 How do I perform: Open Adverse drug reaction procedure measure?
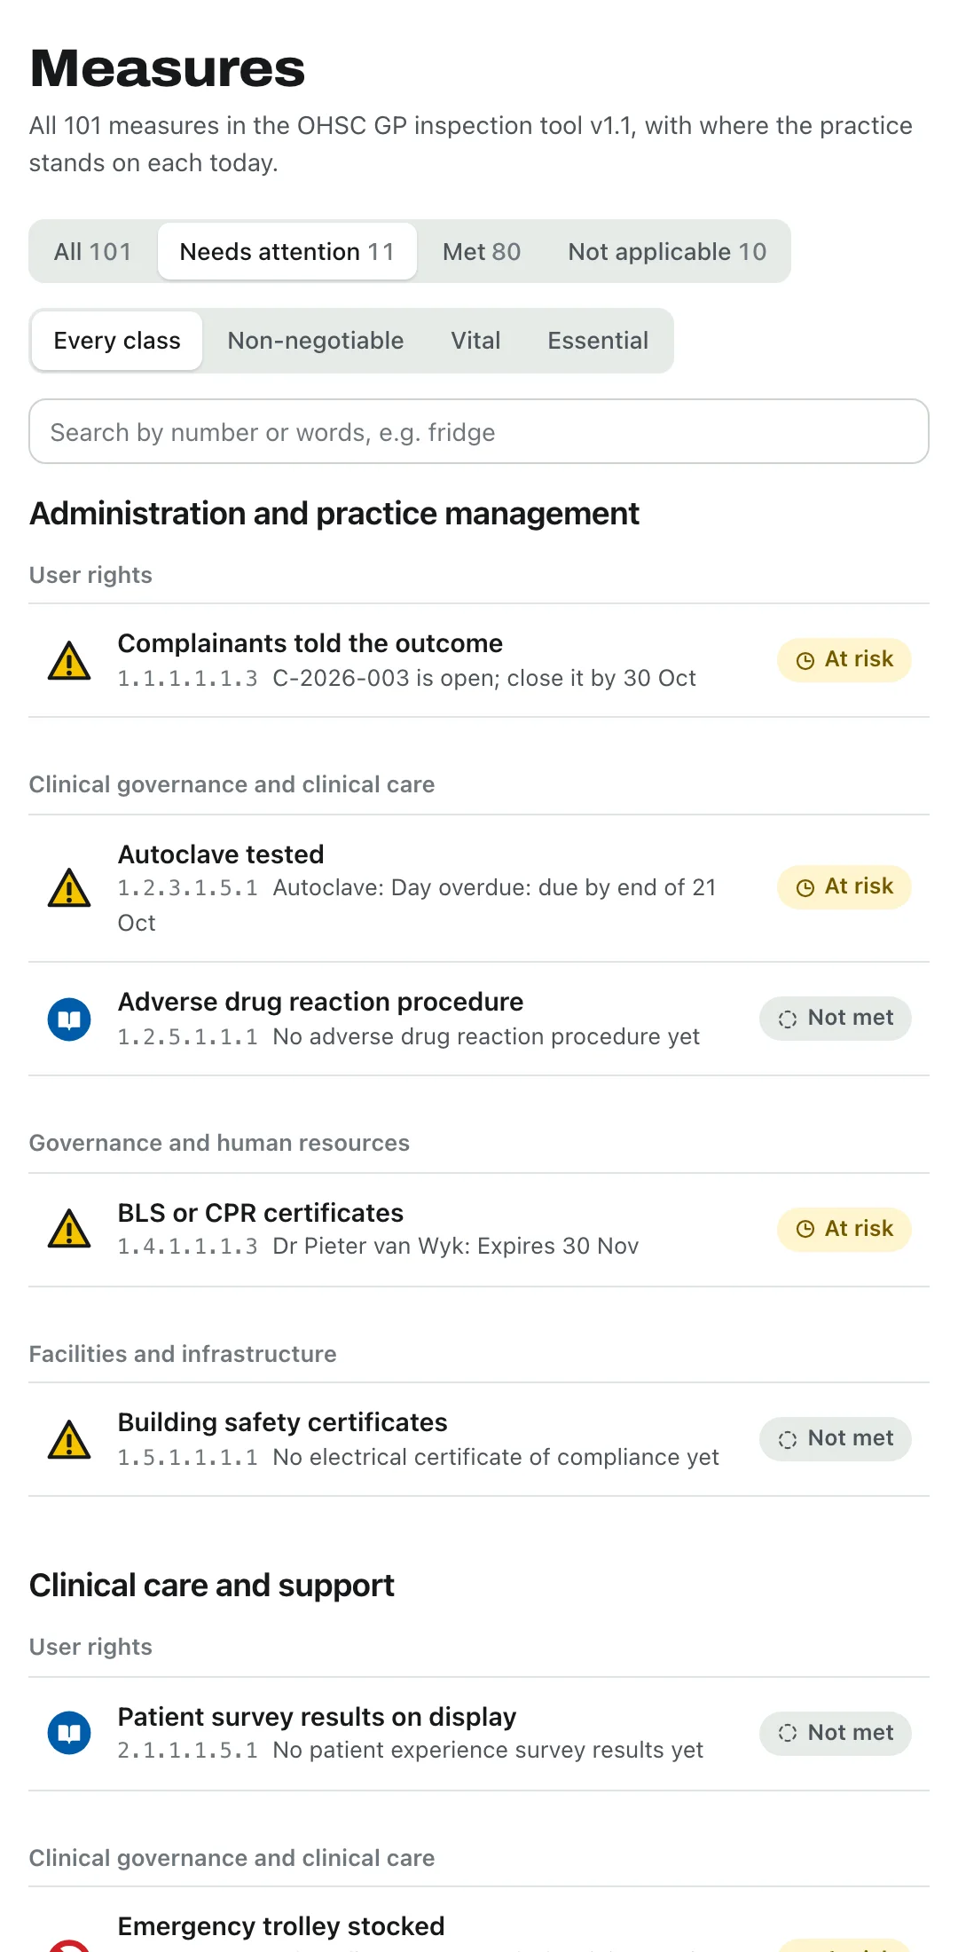click(479, 1019)
